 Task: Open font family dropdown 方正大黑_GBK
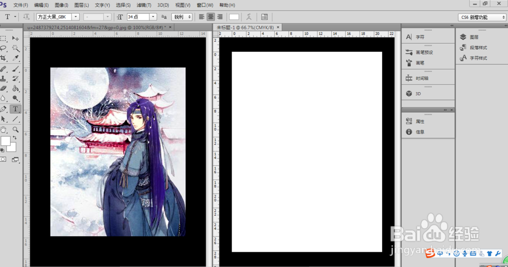[x=76, y=17]
